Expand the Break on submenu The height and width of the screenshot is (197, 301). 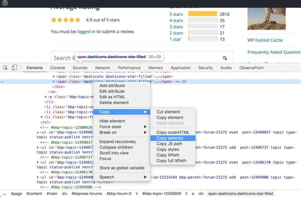(x=145, y=133)
